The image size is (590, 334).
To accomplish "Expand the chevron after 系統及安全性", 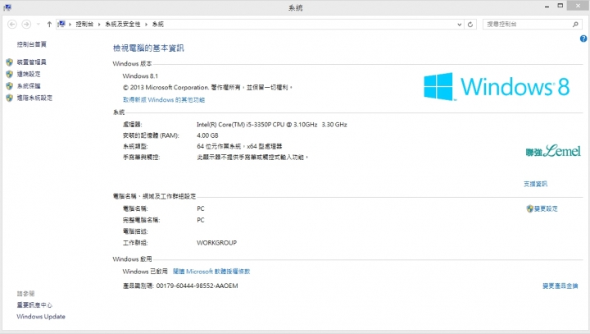I will [146, 25].
